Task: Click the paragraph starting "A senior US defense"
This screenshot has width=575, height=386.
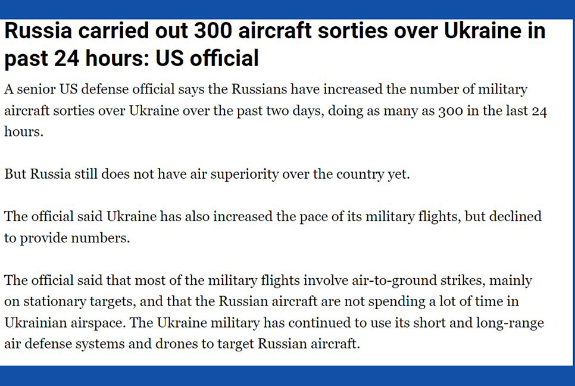Action: (x=276, y=110)
